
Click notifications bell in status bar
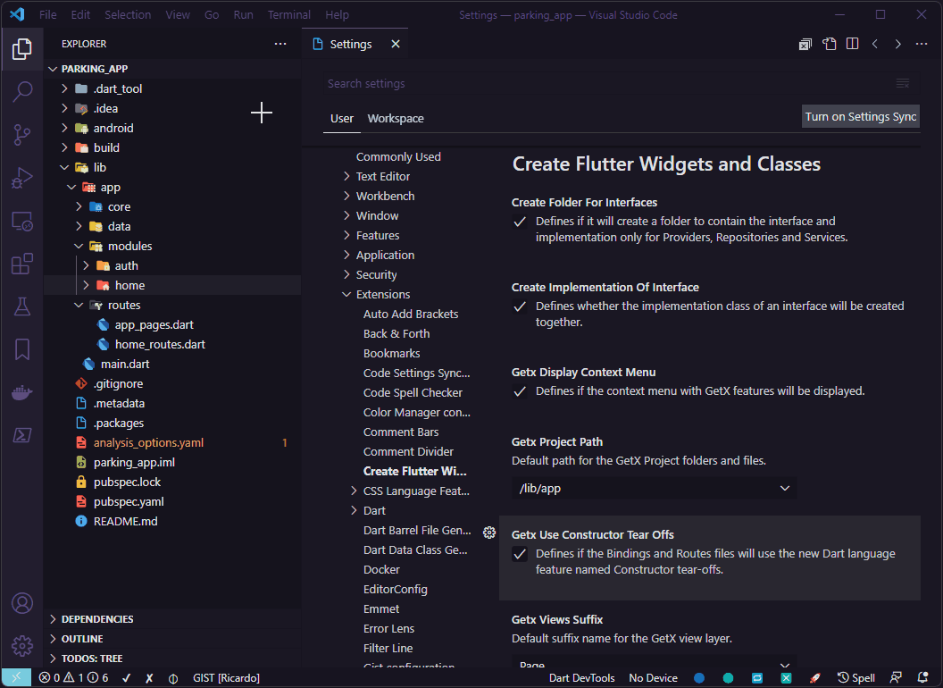click(922, 678)
